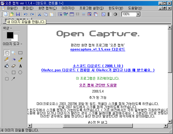The height and width of the screenshot is (134, 173).
Task: Click the horizontal scrollbar thumb
Action: (98, 126)
